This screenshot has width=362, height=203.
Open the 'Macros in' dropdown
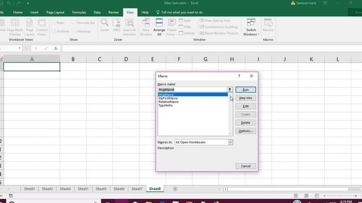(x=230, y=142)
